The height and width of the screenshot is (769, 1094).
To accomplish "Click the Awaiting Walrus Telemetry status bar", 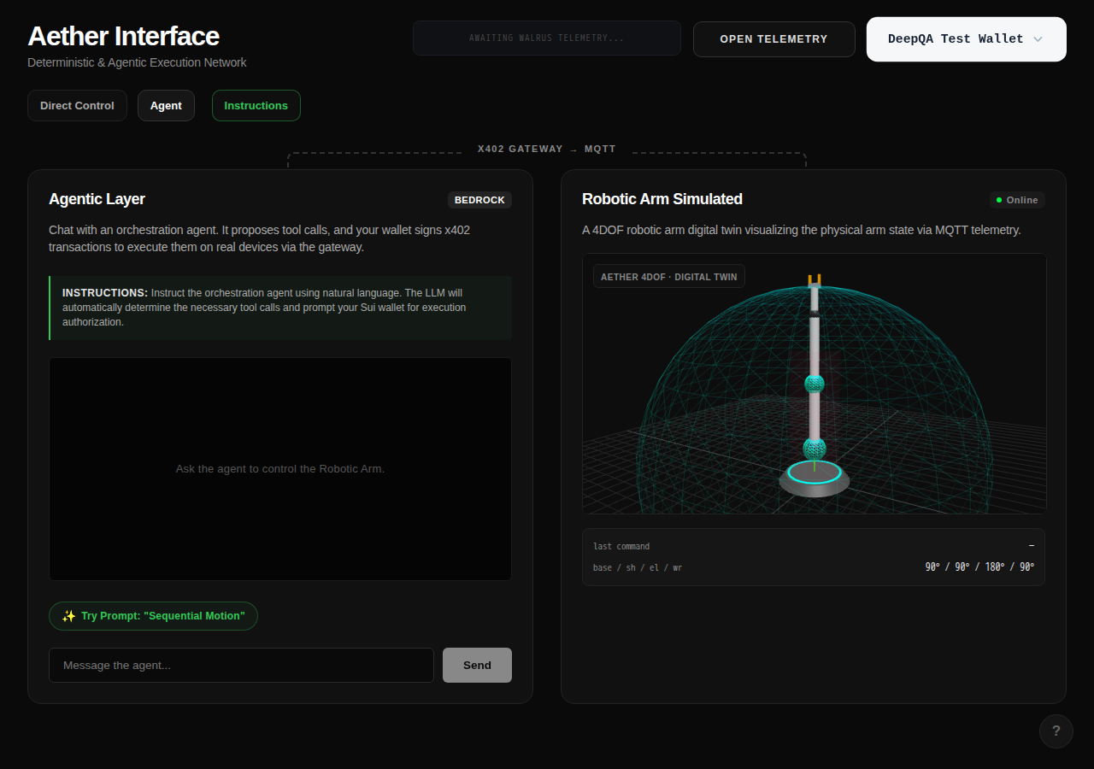I will coord(547,38).
